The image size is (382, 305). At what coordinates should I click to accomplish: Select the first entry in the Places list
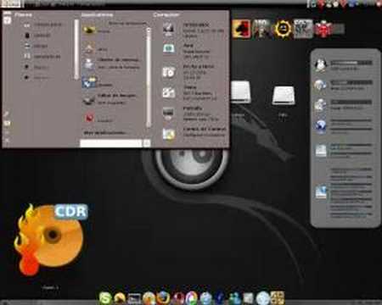[42, 25]
